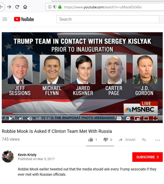Toggle closed captions on the player

(x=119, y=118)
